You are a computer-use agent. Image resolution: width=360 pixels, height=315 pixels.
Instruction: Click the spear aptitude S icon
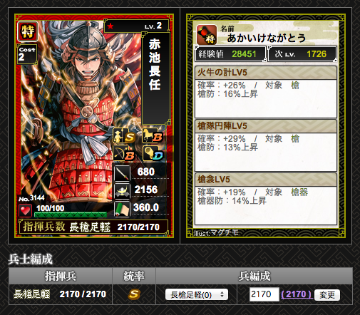click(124, 135)
